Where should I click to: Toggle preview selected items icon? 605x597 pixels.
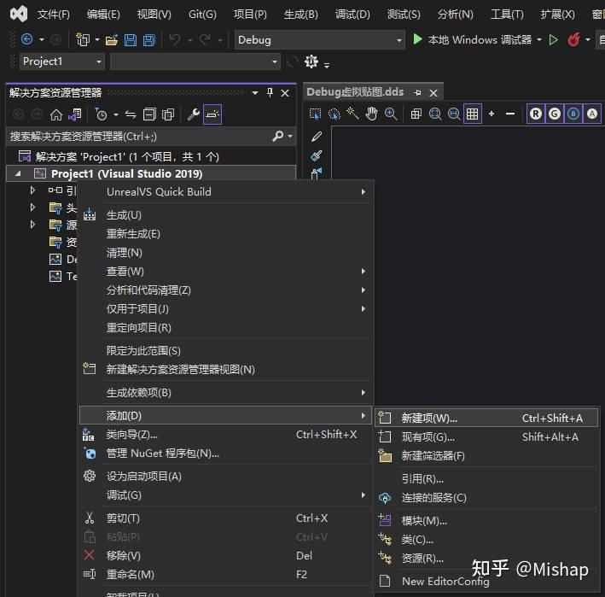(x=212, y=114)
